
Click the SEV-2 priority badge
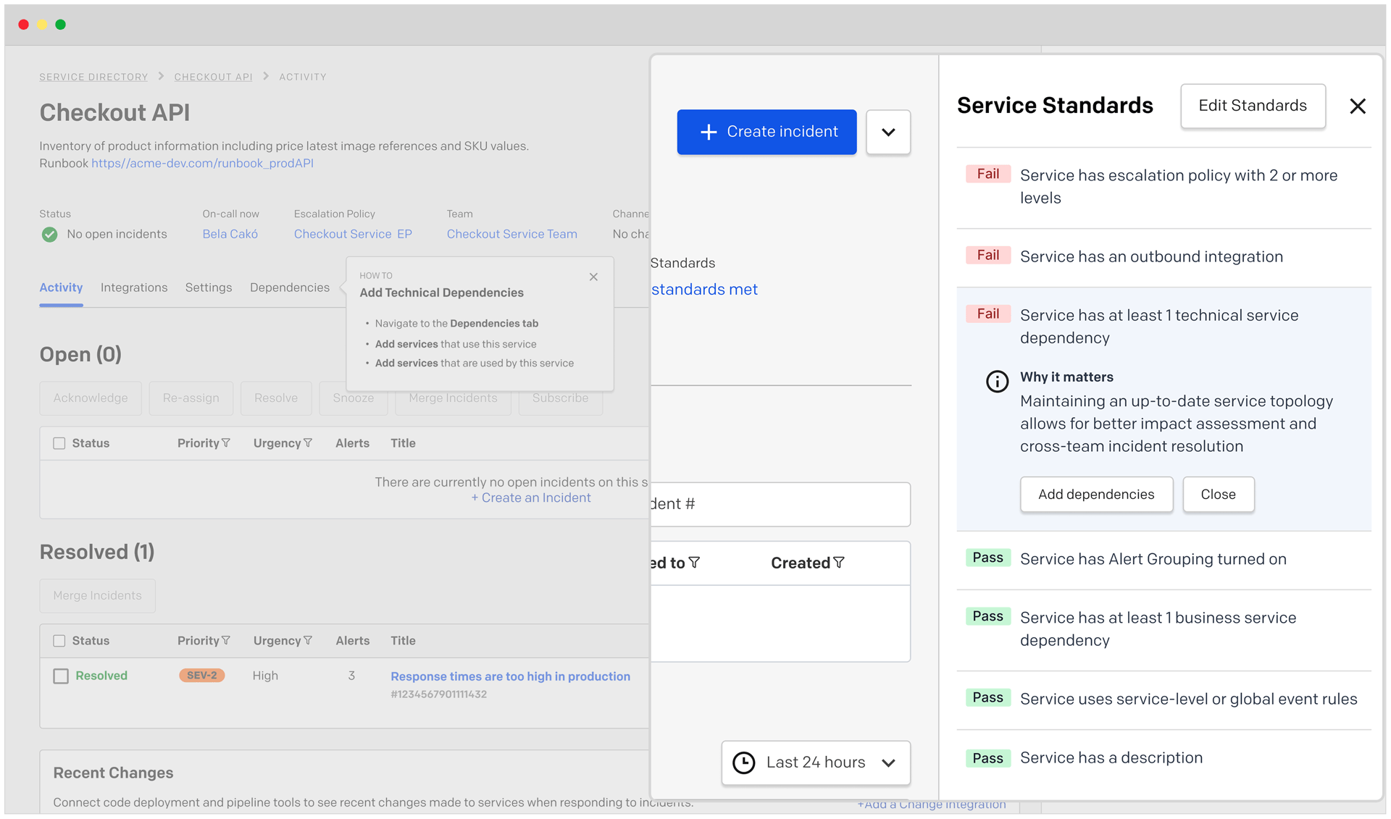[x=201, y=675]
